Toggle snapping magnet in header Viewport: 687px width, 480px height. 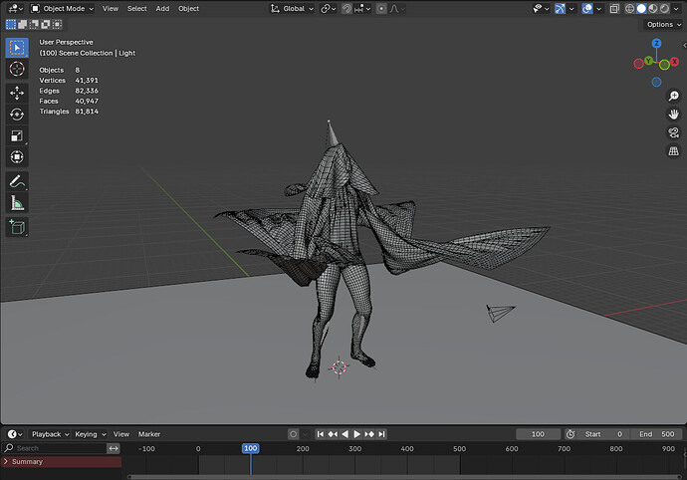[346, 8]
